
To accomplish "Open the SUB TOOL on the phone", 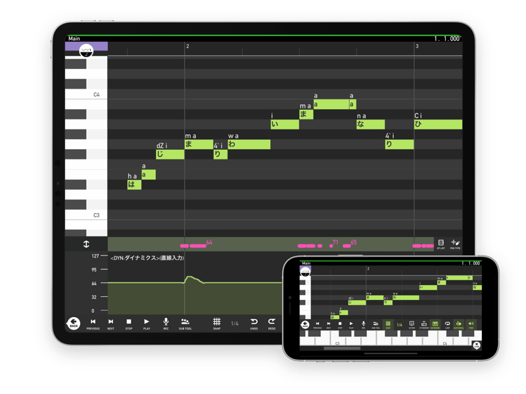I will click(375, 324).
